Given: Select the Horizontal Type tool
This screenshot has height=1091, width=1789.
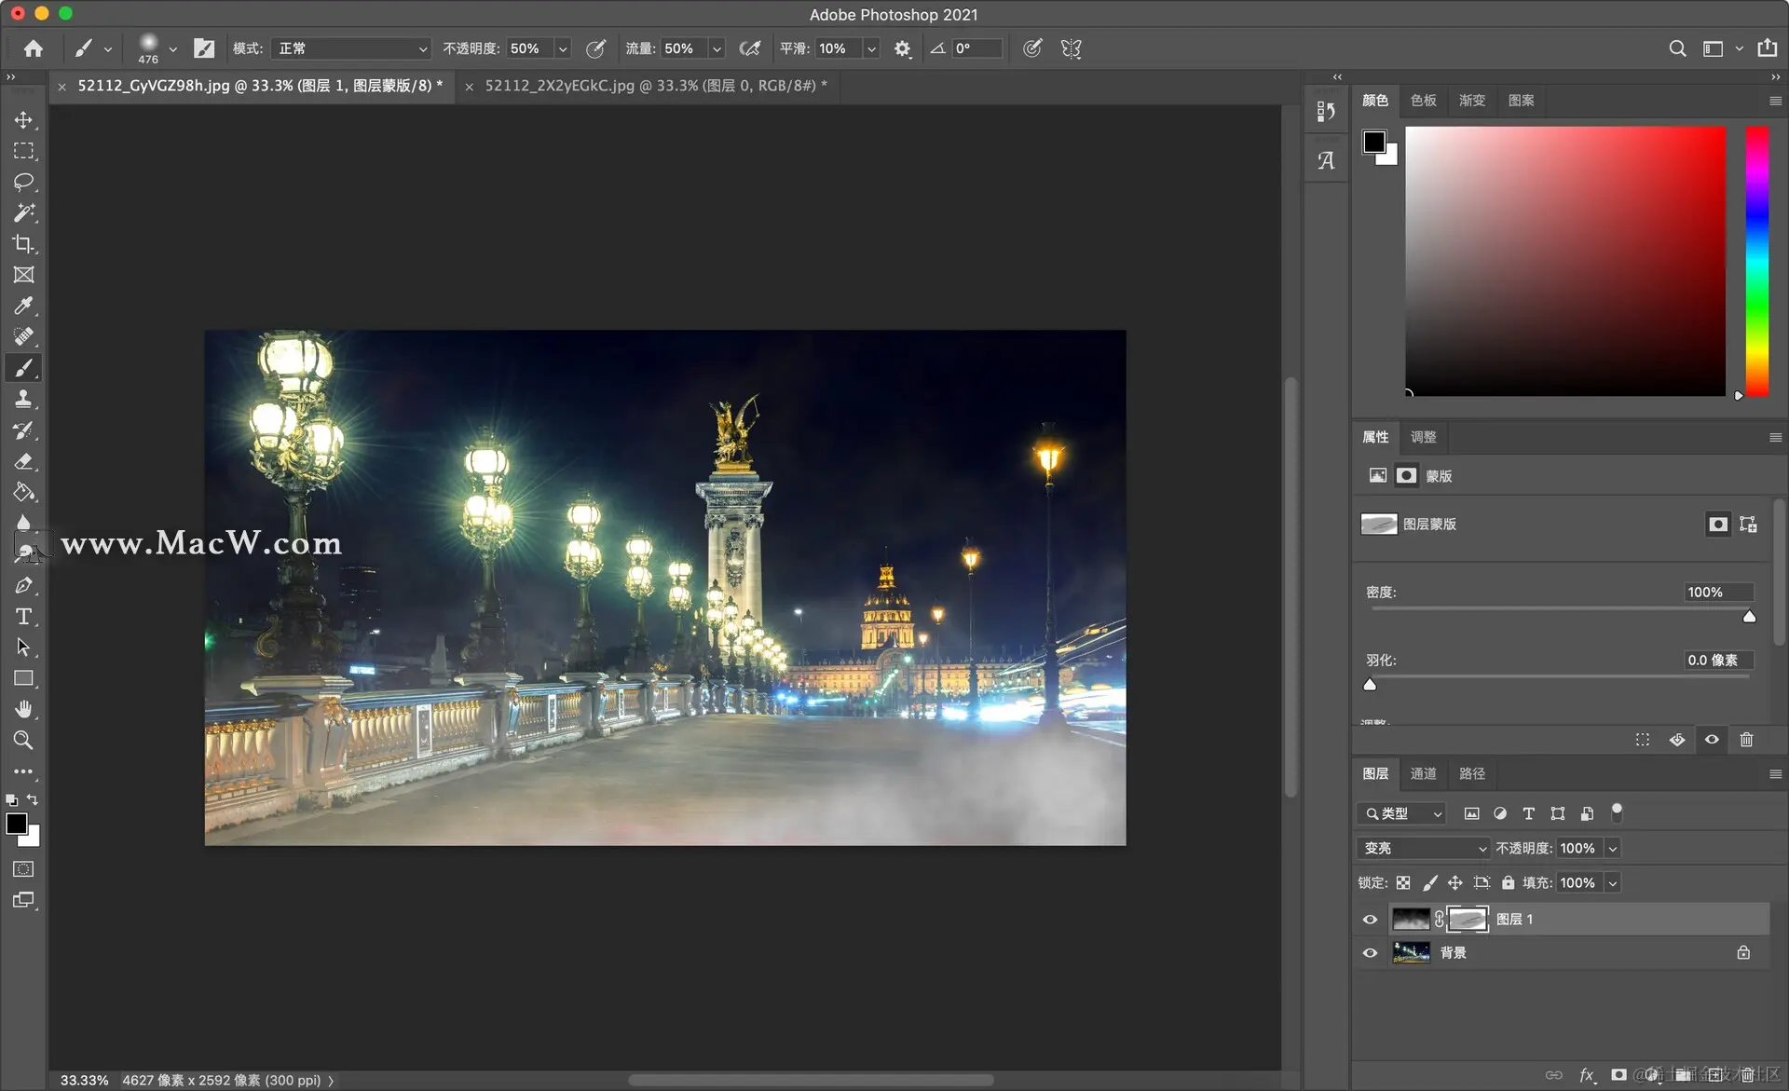Looking at the screenshot, I should pyautogui.click(x=23, y=617).
